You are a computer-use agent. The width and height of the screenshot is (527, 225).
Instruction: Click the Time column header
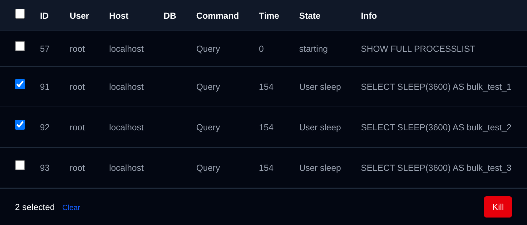click(x=269, y=16)
